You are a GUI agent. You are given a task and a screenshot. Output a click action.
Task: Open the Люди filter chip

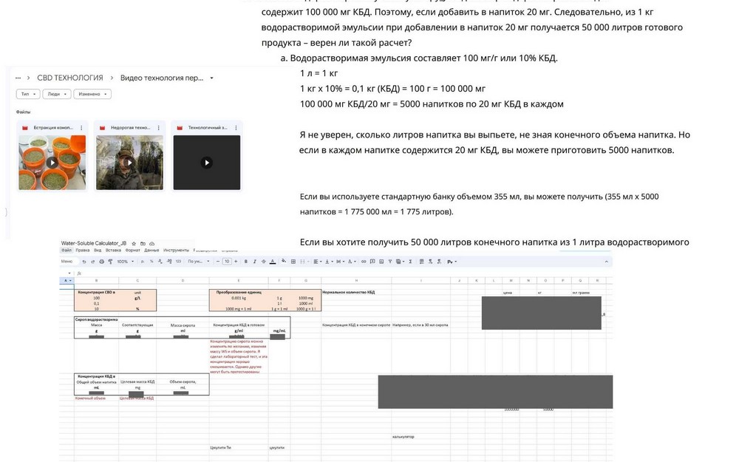[x=57, y=95]
